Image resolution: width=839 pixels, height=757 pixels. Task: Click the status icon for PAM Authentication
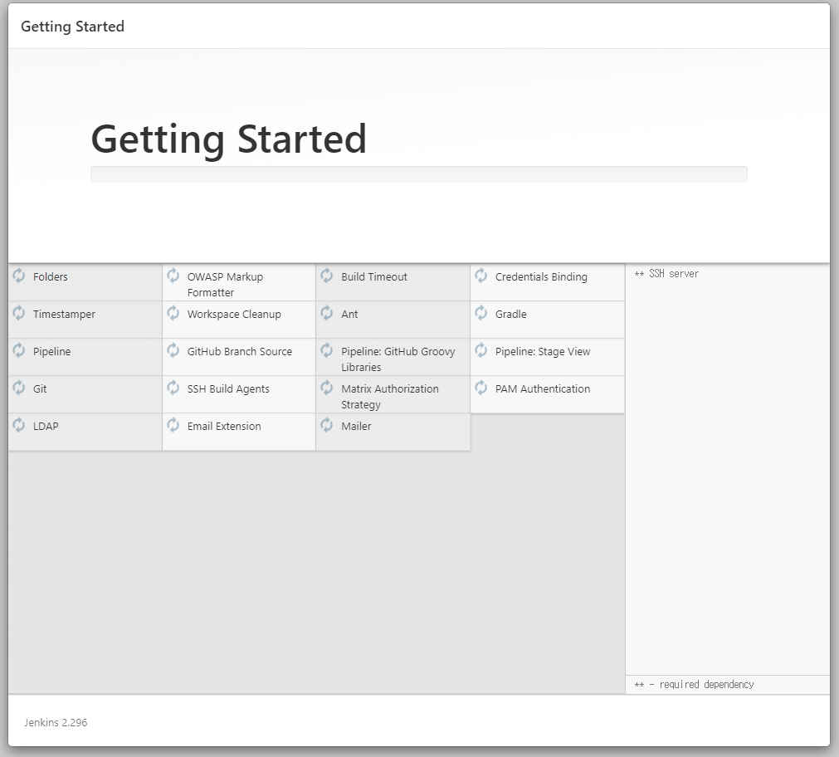(481, 388)
